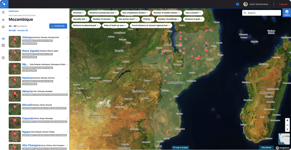Open the bar chart analytics icon
Image resolution: width=291 pixels, height=150 pixels.
pos(3,45)
